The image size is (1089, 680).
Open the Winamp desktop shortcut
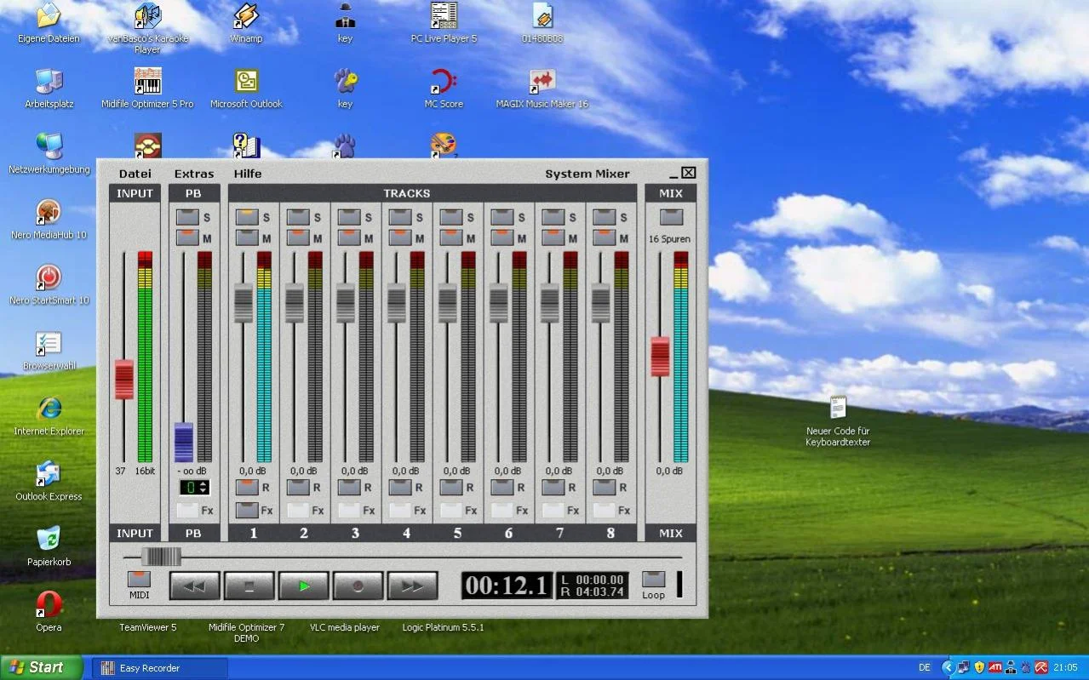pyautogui.click(x=246, y=16)
